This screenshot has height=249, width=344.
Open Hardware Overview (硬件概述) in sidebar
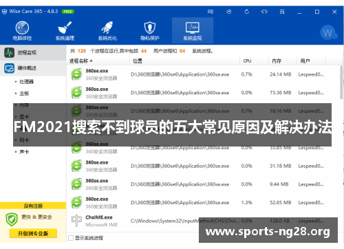pos(33,68)
